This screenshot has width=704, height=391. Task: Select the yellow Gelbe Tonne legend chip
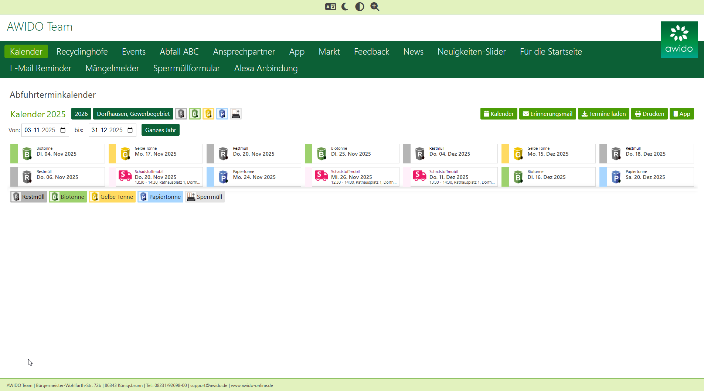(112, 197)
